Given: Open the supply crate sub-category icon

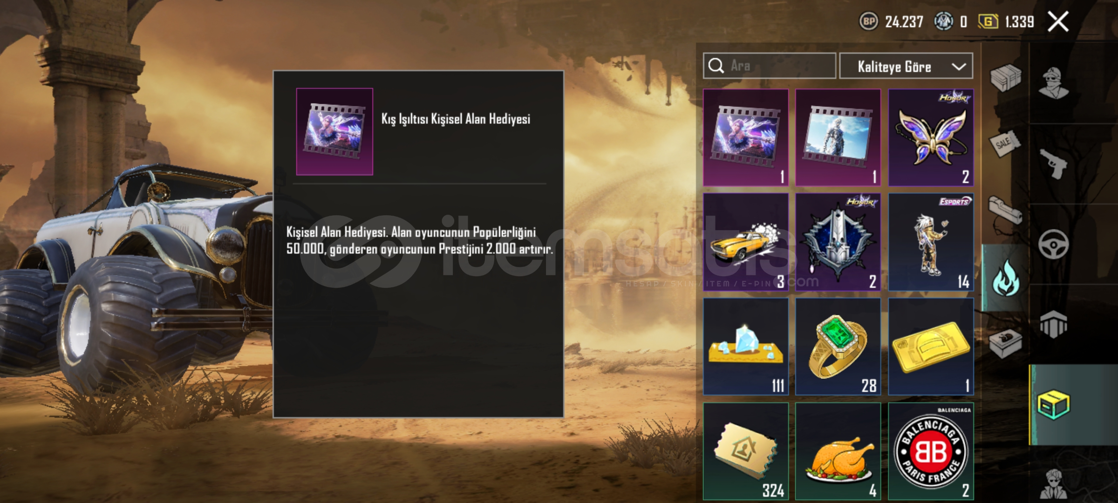Looking at the screenshot, I should [x=1006, y=78].
